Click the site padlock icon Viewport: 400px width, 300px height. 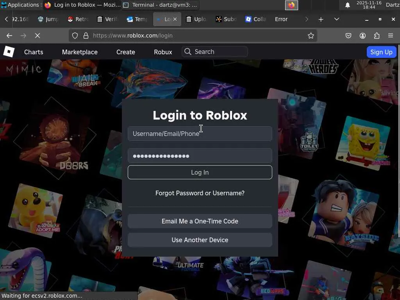coord(86,36)
